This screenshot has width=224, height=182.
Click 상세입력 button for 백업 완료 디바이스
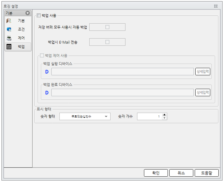pos(203,92)
